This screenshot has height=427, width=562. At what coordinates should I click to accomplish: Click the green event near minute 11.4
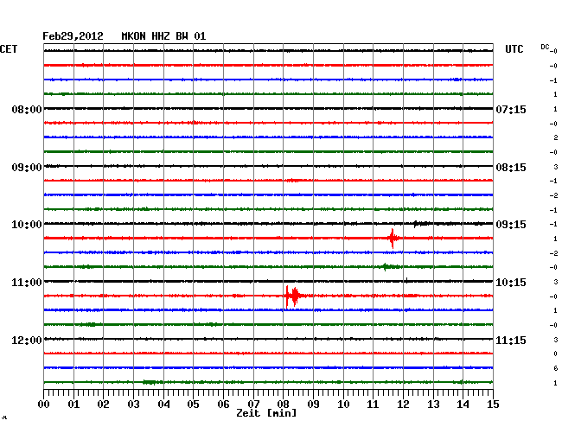(390, 267)
